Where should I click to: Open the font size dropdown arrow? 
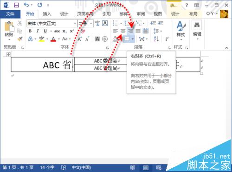(91, 24)
